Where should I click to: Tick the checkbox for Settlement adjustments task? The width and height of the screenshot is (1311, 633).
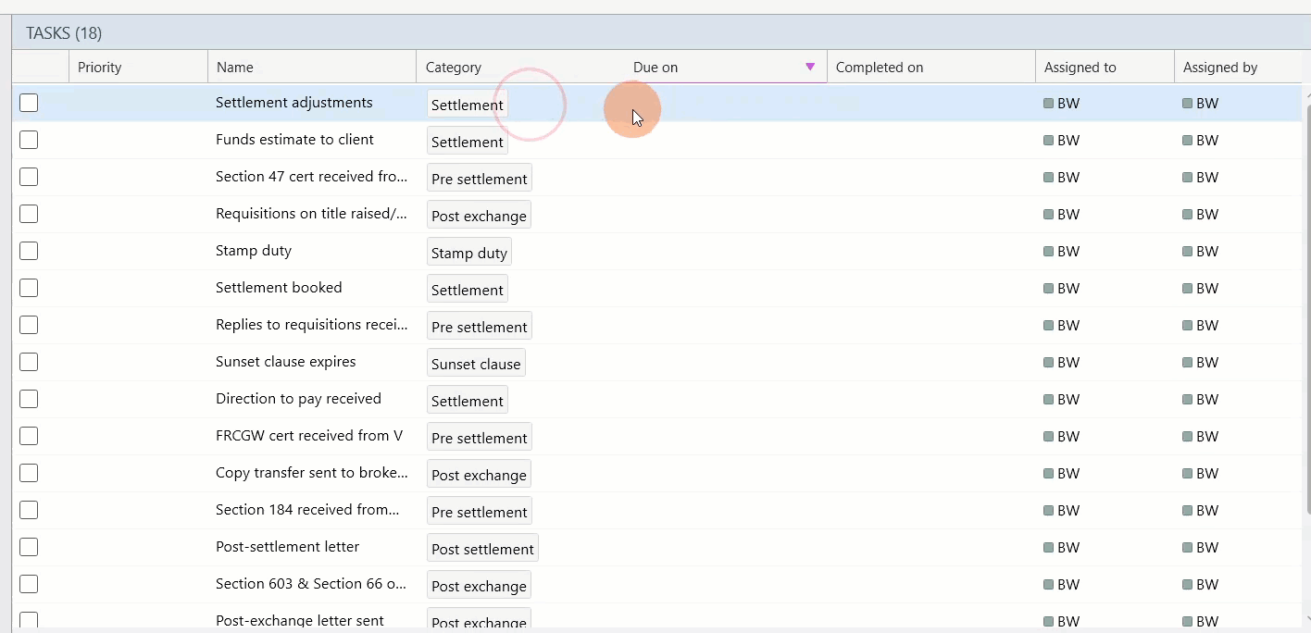coord(29,103)
